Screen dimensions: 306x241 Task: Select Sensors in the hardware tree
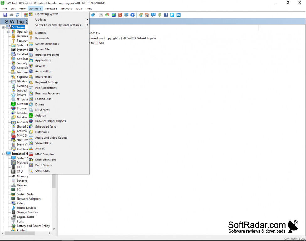point(22,181)
